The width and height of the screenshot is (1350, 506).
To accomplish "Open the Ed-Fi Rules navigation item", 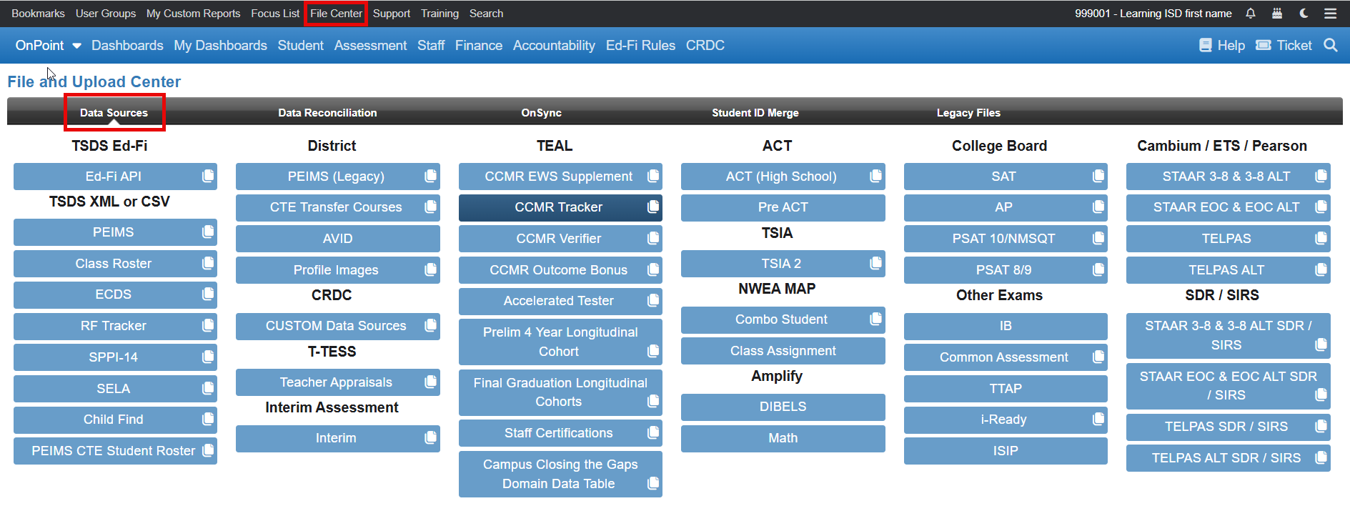I will pos(640,45).
